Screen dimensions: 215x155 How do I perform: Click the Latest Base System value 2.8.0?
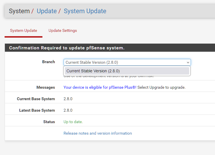68,110
